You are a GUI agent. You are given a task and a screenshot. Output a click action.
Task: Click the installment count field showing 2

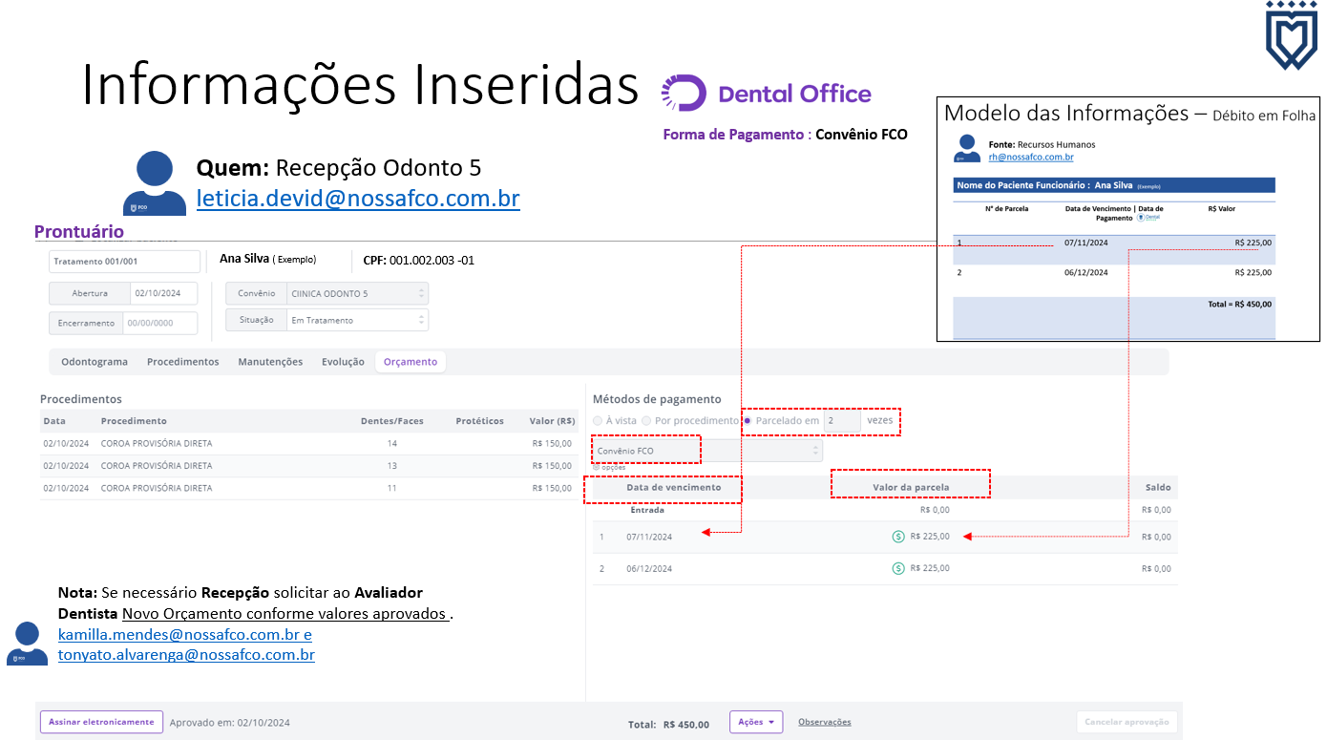point(841,421)
